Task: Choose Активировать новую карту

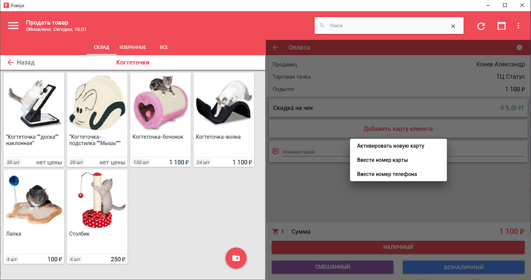Action: tap(398, 146)
